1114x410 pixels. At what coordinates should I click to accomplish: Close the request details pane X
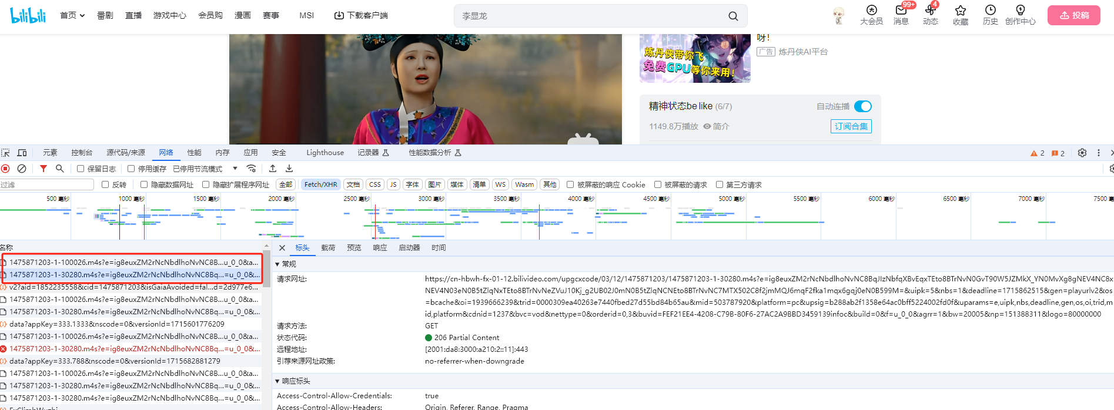click(282, 248)
